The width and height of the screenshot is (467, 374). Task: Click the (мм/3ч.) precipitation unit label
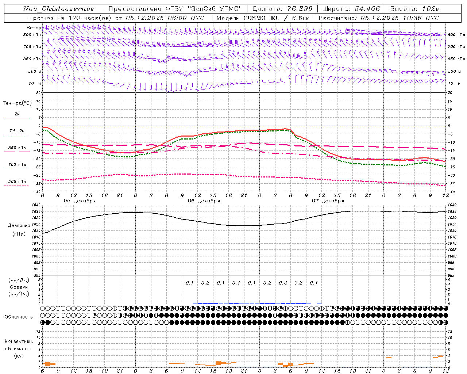pyautogui.click(x=19, y=280)
